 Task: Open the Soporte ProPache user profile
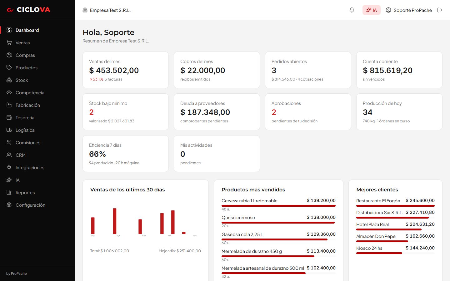pos(409,10)
